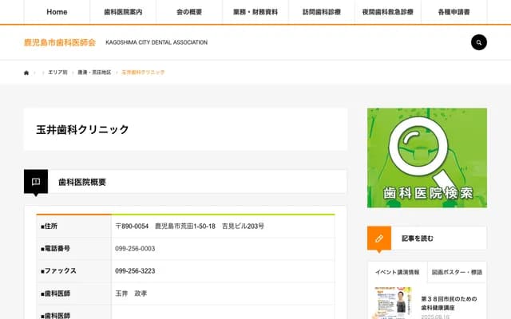Select the 図画ポスター・標語 tab
This screenshot has width=511, height=319.
tap(457, 272)
